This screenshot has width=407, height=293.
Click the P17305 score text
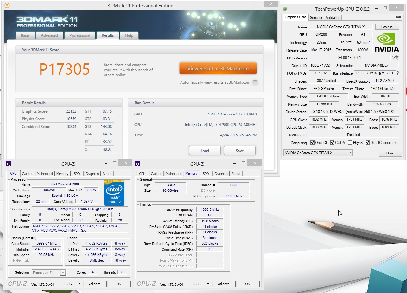[65, 69]
